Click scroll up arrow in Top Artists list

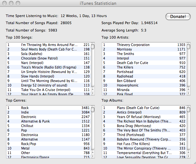coord(188,89)
